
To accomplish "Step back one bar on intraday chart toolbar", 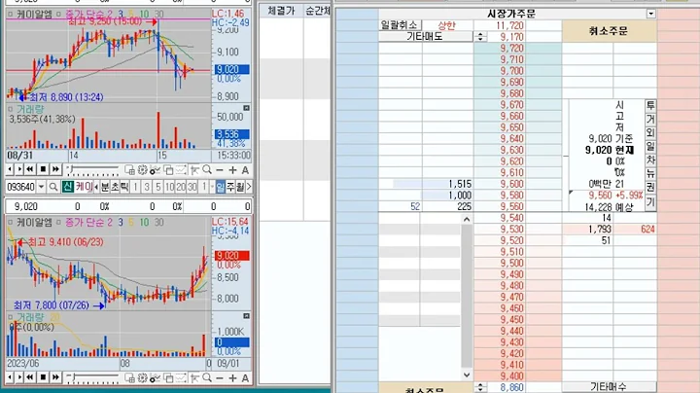I will [x=10, y=169].
